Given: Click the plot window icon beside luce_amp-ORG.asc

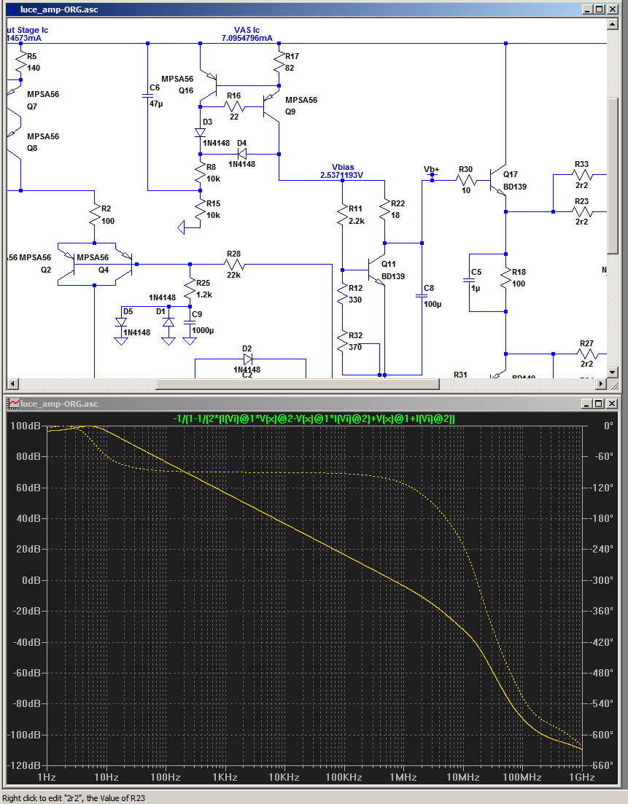Looking at the screenshot, I should tap(13, 404).
